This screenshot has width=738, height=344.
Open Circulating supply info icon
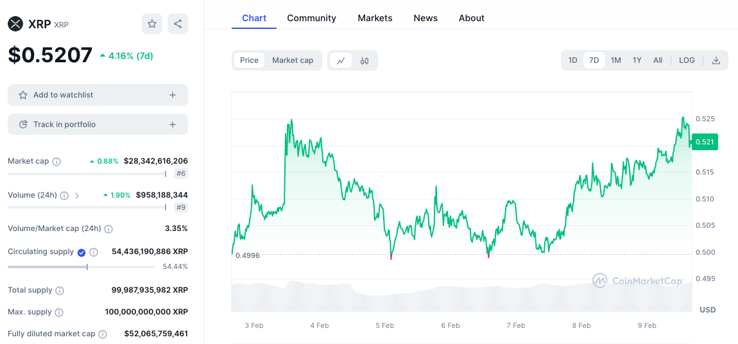tap(94, 252)
